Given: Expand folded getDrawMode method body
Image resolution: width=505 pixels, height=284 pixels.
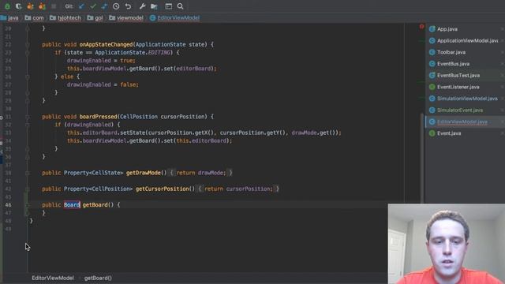Looking at the screenshot, I should (201, 173).
